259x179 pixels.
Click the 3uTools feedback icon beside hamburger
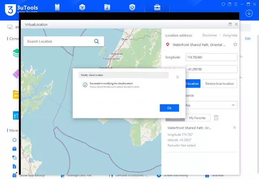(x=229, y=4)
